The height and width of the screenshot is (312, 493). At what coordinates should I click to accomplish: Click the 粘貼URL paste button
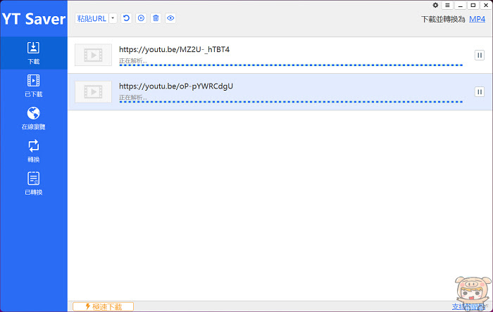92,18
